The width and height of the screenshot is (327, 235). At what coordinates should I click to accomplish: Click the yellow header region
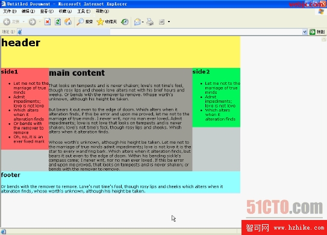pyautogui.click(x=120, y=52)
